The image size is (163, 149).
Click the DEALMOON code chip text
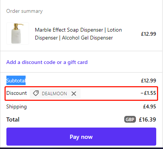54,94
